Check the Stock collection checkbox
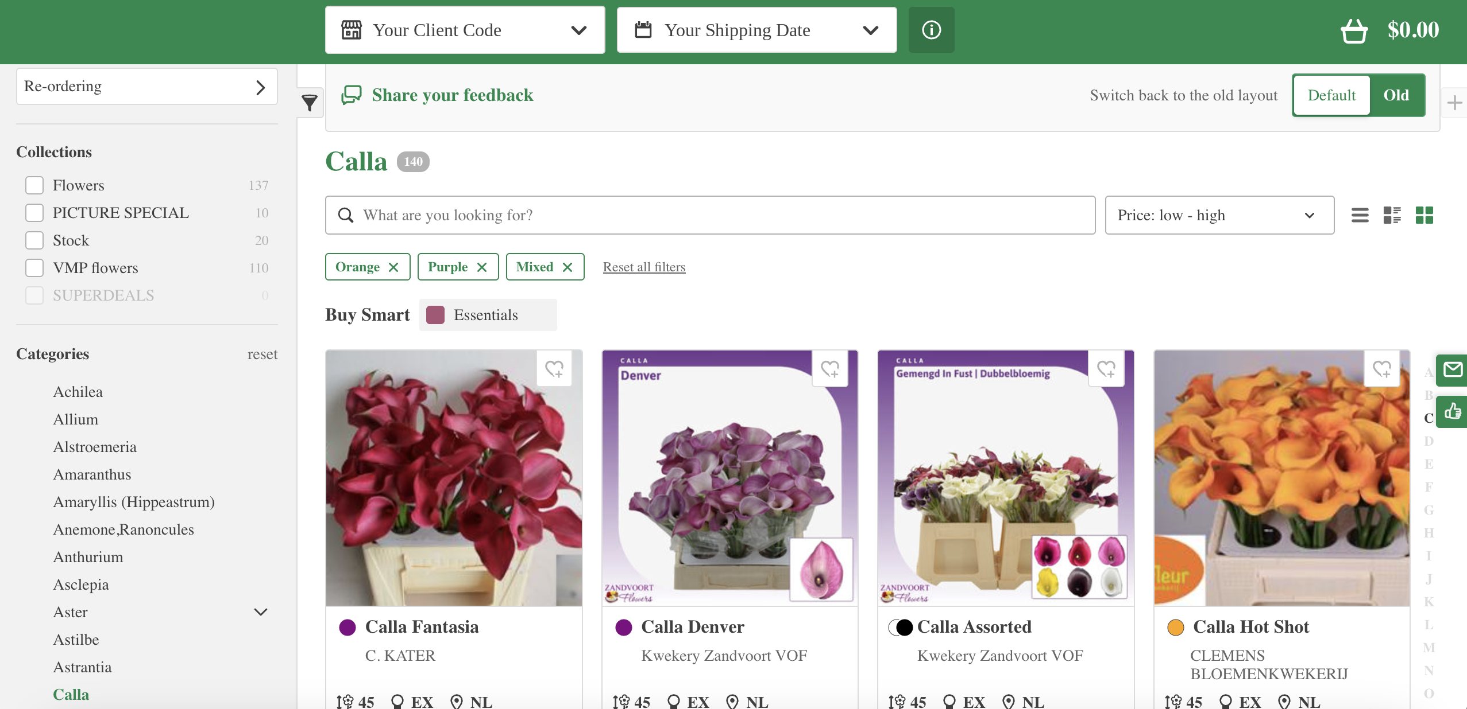Screen dimensions: 1467x709 (34, 240)
